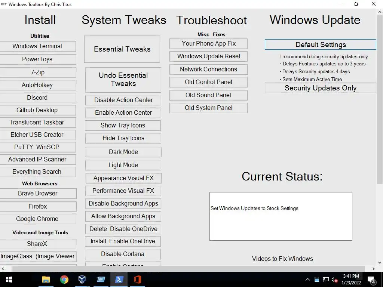This screenshot has height=287, width=383.
Task: Open the VirtualBox cube icon in taskbar
Action: [82, 280]
